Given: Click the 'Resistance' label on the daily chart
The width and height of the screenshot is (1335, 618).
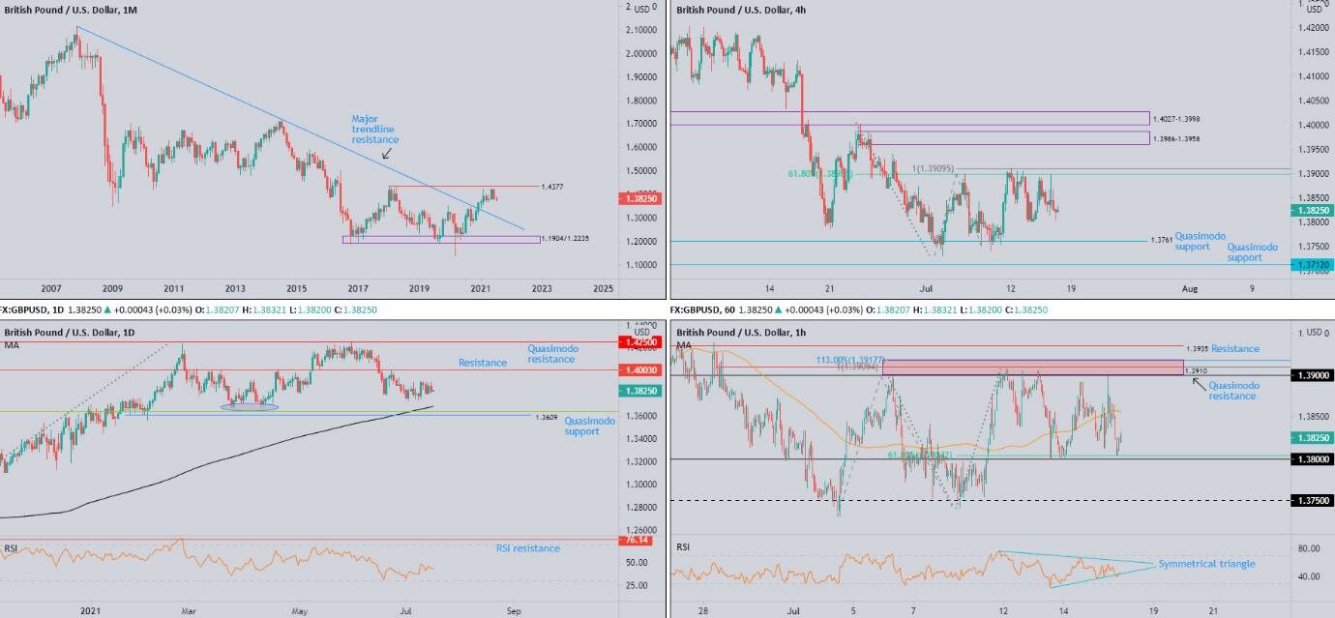Looking at the screenshot, I should point(483,363).
